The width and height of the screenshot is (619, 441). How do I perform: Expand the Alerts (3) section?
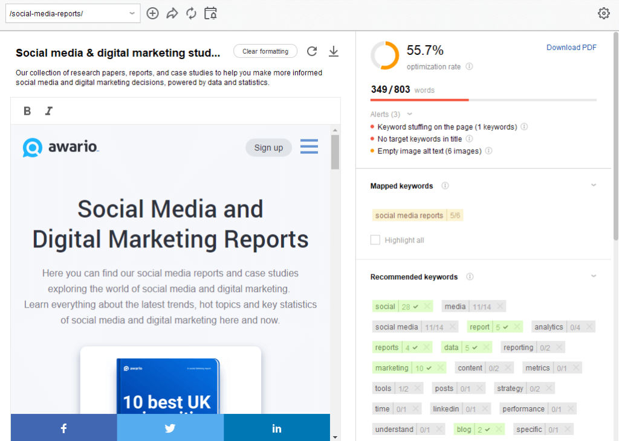pyautogui.click(x=409, y=114)
